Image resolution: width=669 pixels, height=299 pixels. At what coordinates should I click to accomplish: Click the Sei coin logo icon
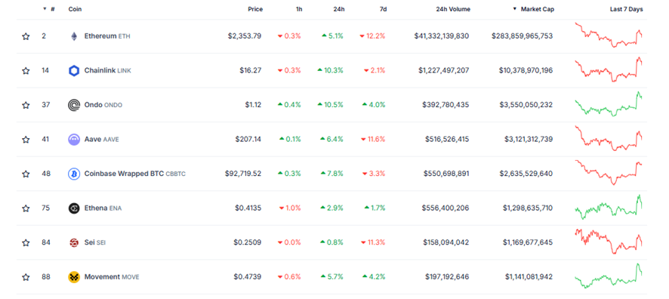coord(74,242)
